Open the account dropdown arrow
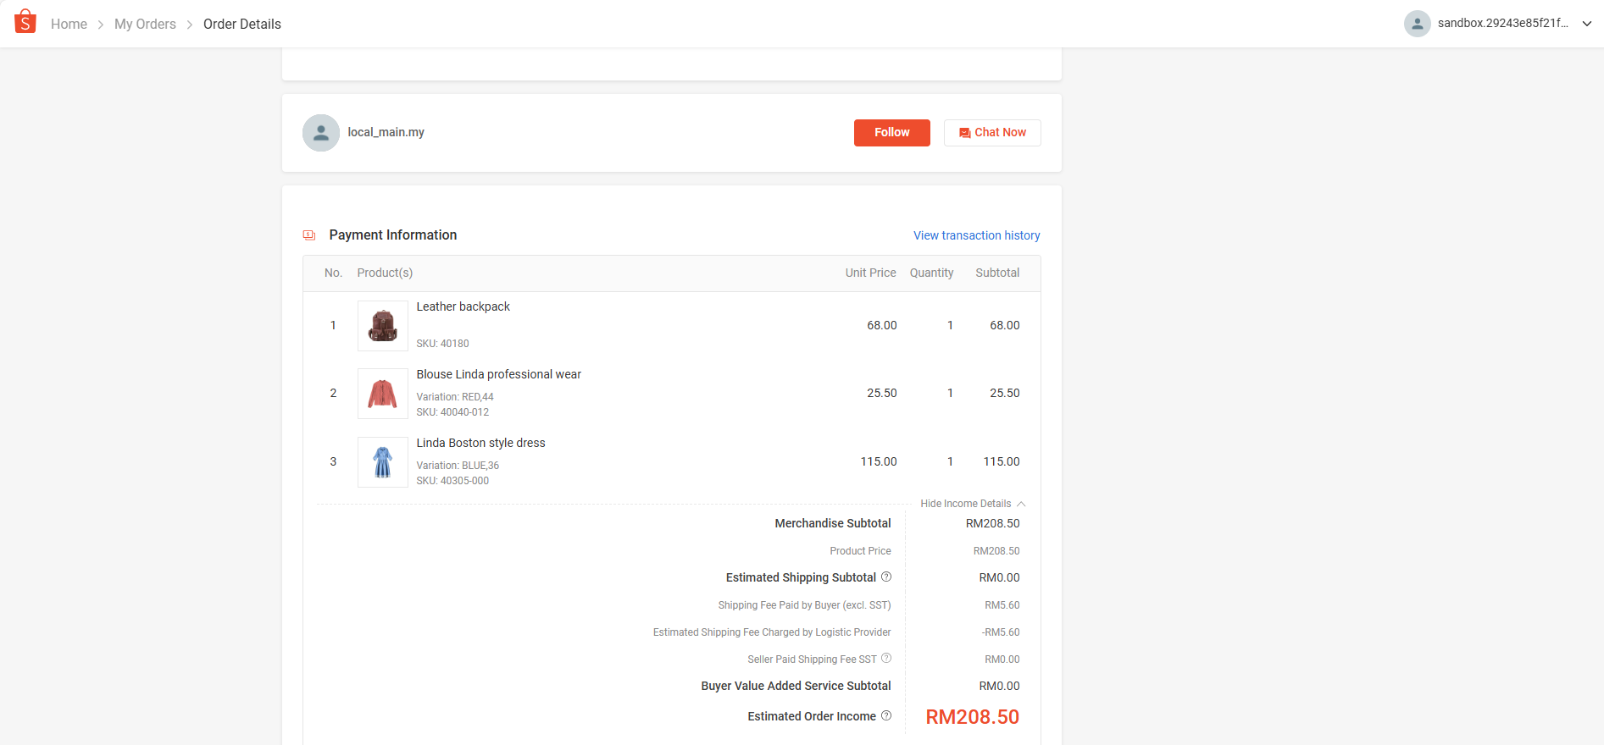The image size is (1604, 745). 1587,24
